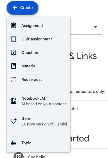Click the plus icon in Create
Screen dimensions: 108x158
(15, 8)
